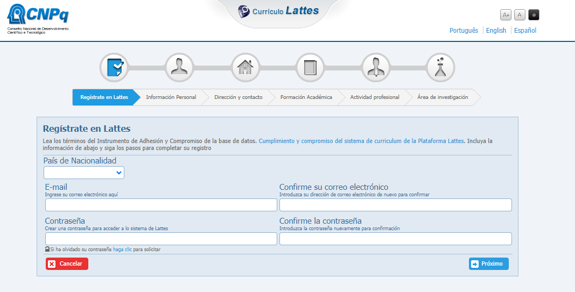Click the CNPq logo
Screen dimensions: 575x292
38,18
